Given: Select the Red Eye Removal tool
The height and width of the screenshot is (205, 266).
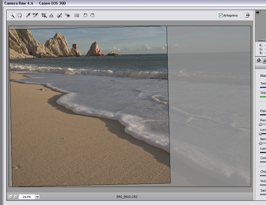Looking at the screenshot, I should (x=67, y=15).
